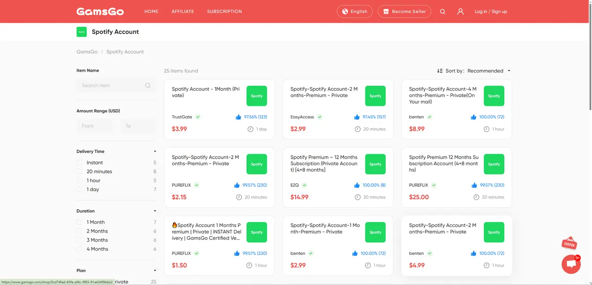Click the red coupon tag icon

569,244
